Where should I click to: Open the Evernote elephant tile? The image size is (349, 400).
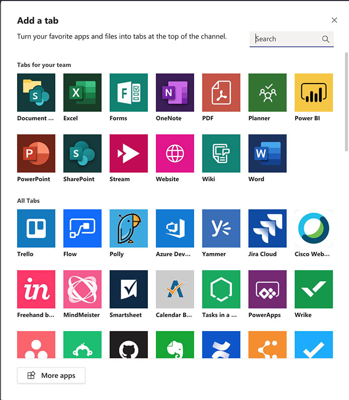click(x=175, y=345)
